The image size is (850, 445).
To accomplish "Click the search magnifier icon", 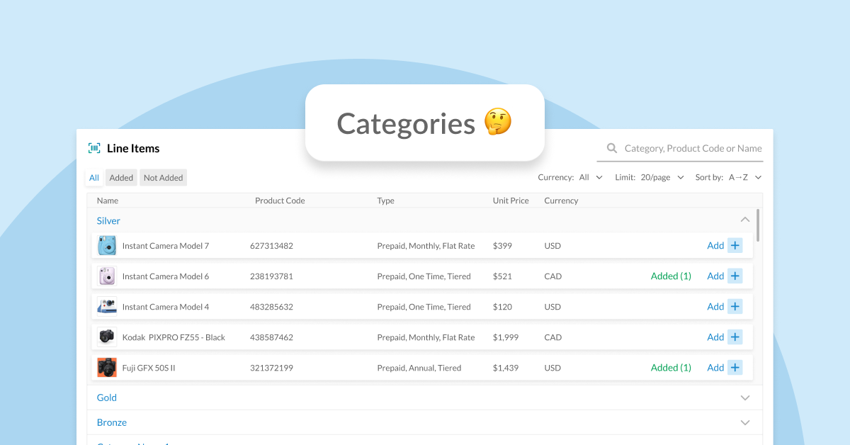I will [611, 148].
